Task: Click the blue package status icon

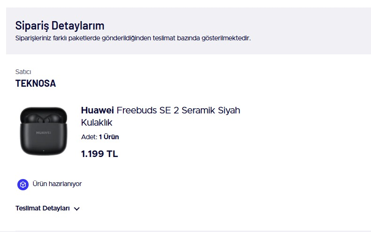Action: tap(23, 185)
